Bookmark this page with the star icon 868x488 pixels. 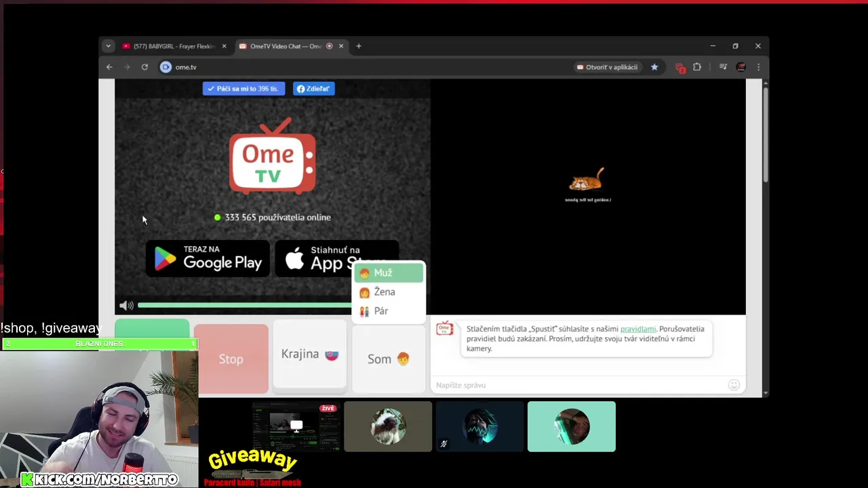654,67
